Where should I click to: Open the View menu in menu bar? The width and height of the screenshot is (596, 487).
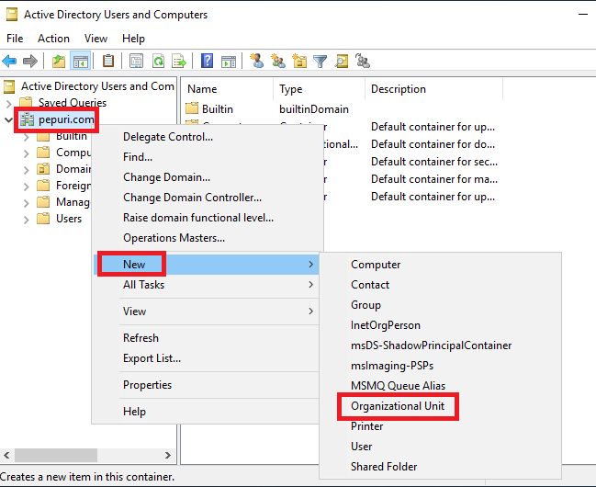click(x=96, y=39)
